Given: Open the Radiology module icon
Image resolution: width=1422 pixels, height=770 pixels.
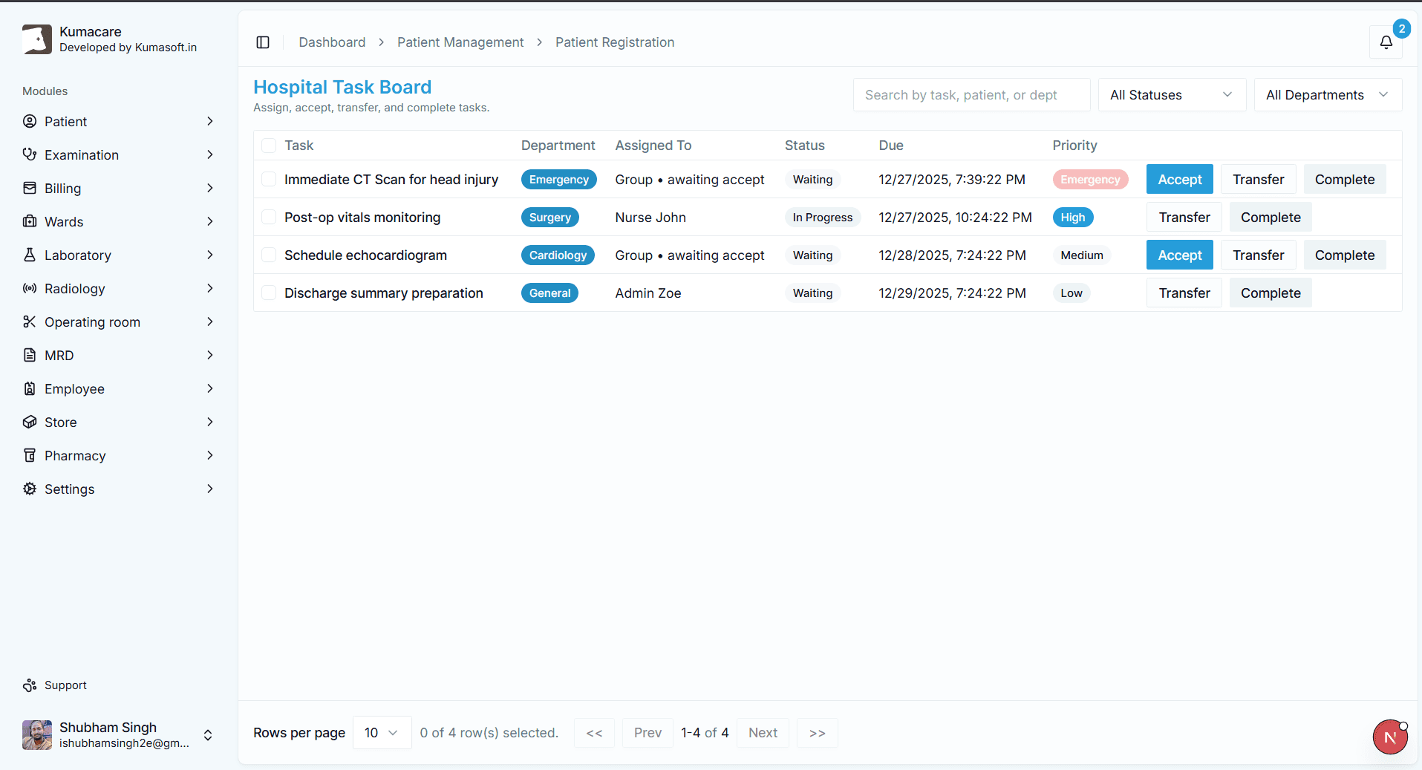Looking at the screenshot, I should (29, 288).
